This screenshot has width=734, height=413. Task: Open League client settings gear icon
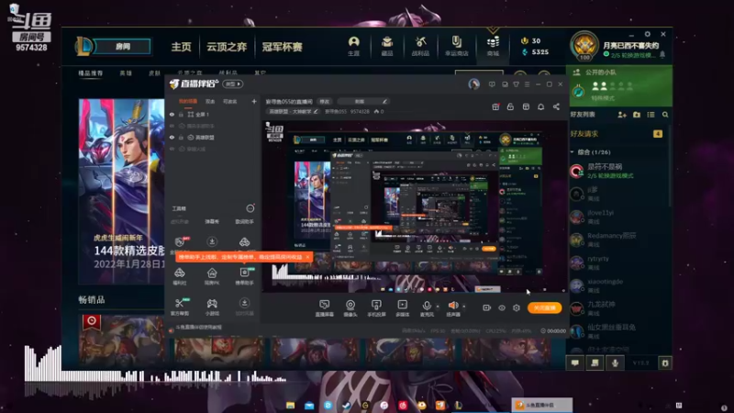[648, 34]
